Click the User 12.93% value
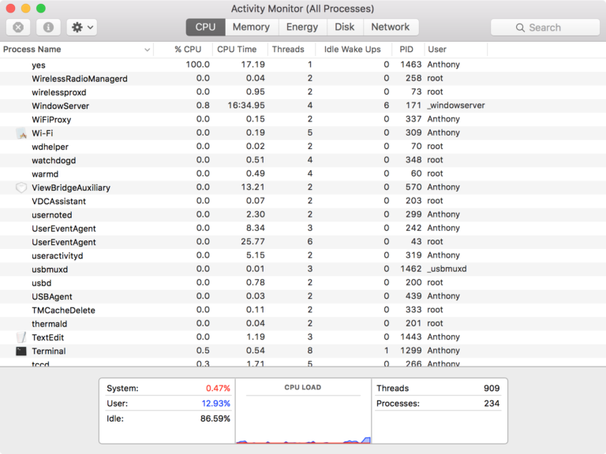 (x=215, y=404)
